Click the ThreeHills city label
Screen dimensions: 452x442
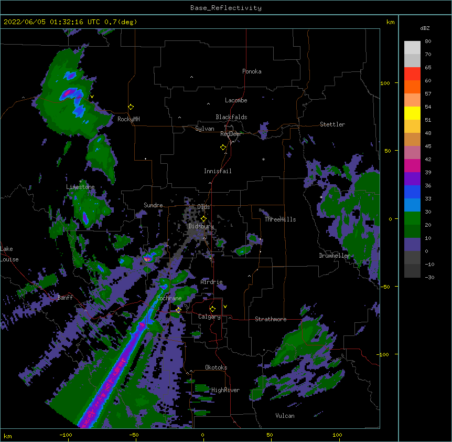pos(280,219)
